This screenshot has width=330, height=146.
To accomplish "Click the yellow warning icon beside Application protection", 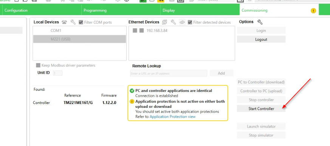I will coord(132,101).
